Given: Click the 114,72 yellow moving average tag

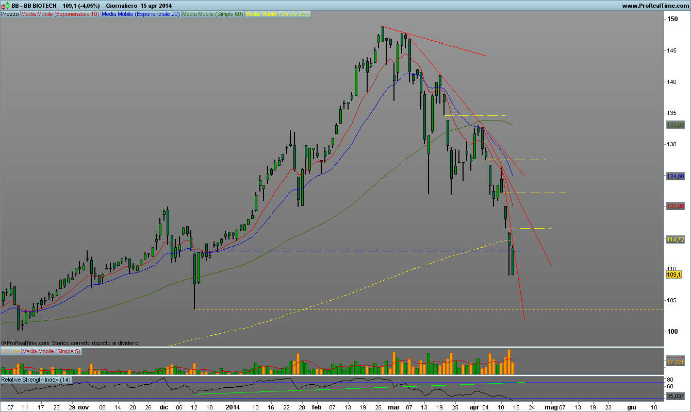Looking at the screenshot, I should [x=675, y=239].
